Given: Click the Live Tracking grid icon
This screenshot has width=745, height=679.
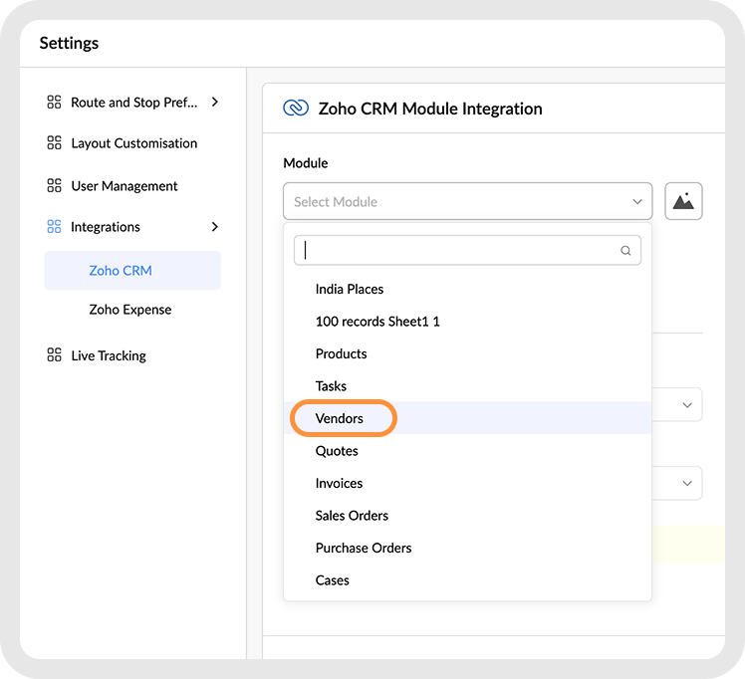Looking at the screenshot, I should pyautogui.click(x=55, y=355).
